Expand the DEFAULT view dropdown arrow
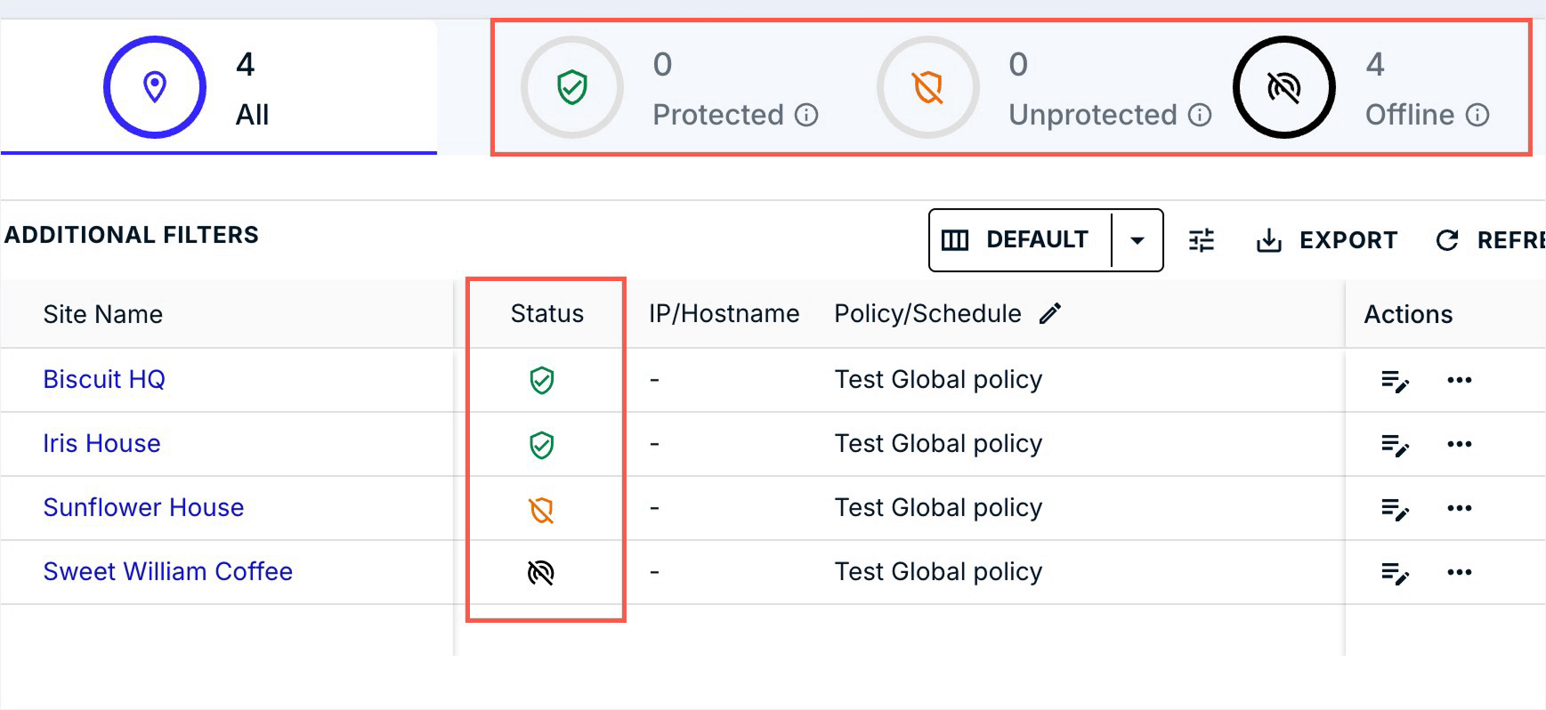The height and width of the screenshot is (710, 1546). (x=1137, y=240)
